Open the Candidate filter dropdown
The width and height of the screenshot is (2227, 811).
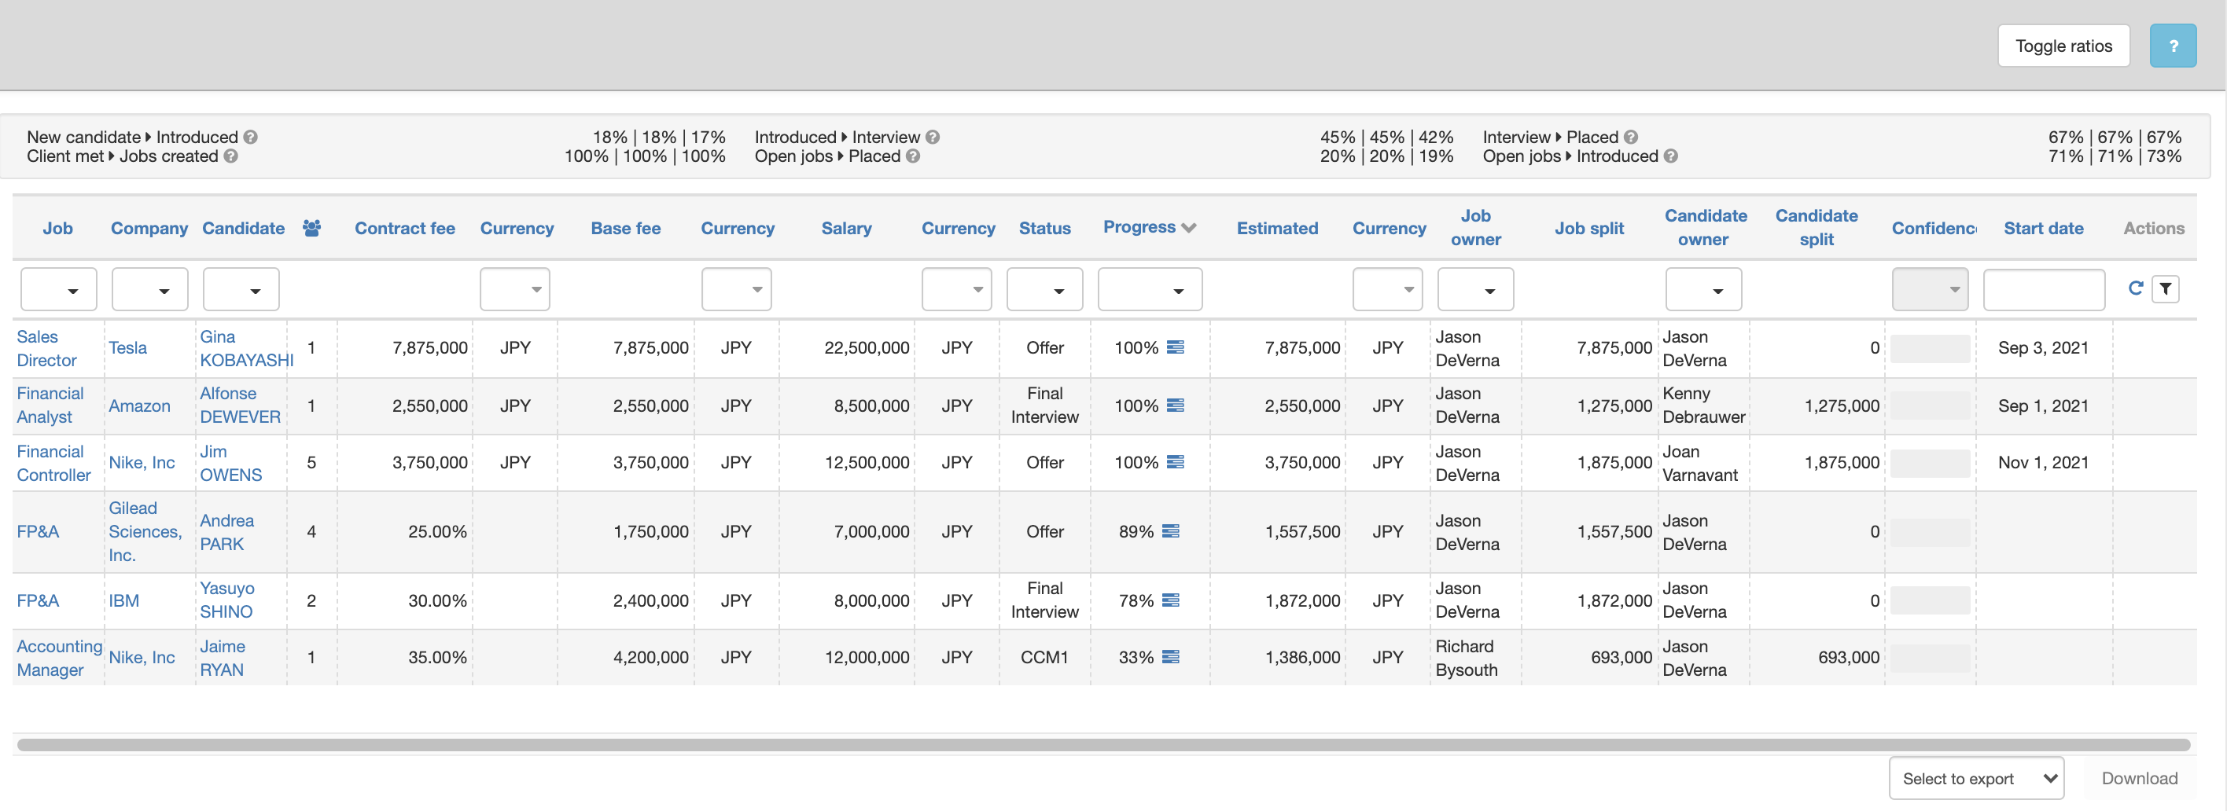[241, 289]
